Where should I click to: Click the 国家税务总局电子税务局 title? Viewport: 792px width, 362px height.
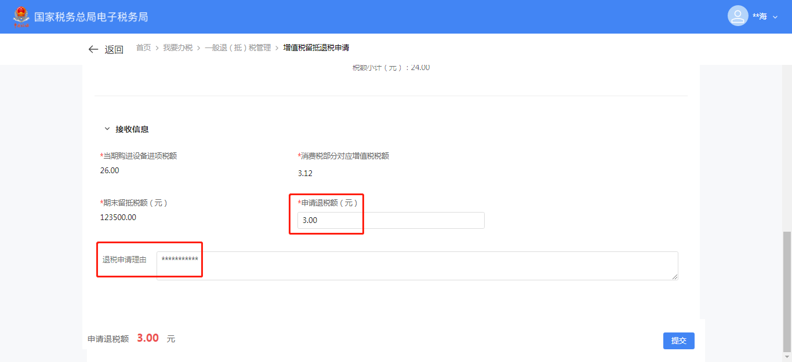91,17
